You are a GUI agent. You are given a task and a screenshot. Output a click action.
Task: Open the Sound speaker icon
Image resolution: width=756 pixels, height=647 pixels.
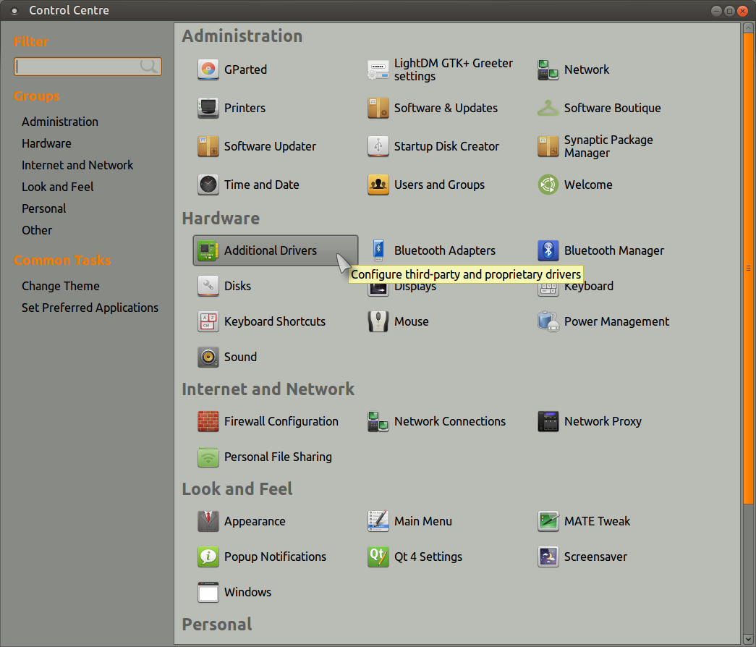pyautogui.click(x=208, y=357)
